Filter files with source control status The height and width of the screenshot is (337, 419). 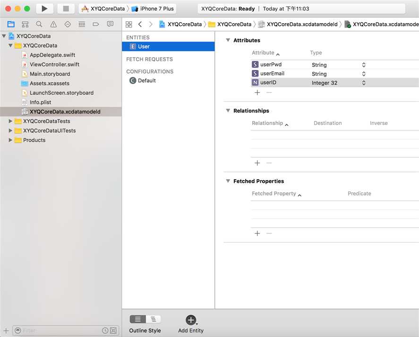pos(113,330)
